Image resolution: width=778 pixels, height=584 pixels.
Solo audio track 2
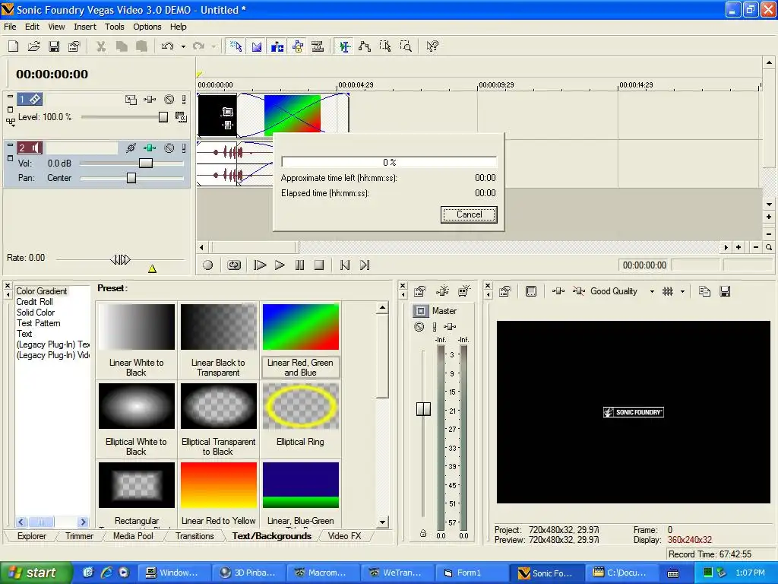[184, 148]
